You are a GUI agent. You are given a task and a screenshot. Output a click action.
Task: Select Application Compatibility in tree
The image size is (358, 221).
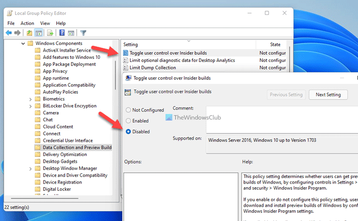click(x=69, y=85)
